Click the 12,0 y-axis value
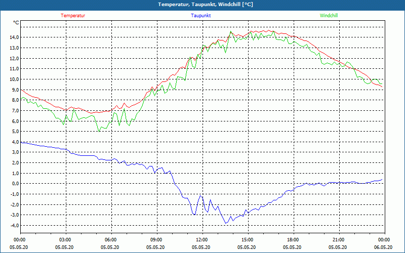405x253 pixels. pyautogui.click(x=15, y=58)
